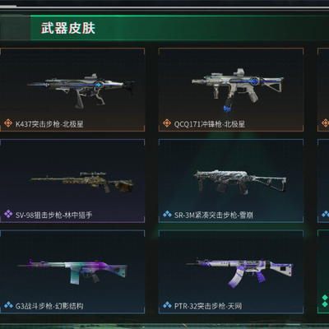
Task: Click the blue rarity icon beside G3战斗步枪-幻影结构
Action: (x=8, y=305)
